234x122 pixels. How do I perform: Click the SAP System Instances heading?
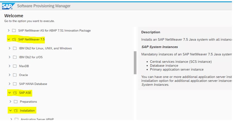coord(160,47)
